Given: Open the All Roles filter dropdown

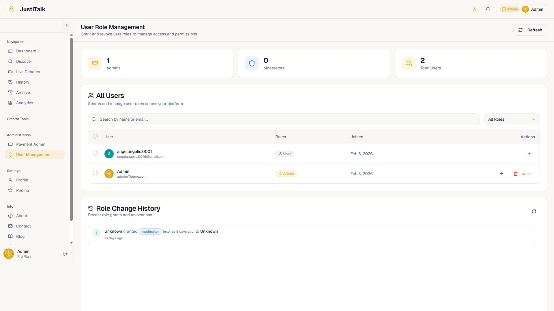Looking at the screenshot, I should [512, 119].
